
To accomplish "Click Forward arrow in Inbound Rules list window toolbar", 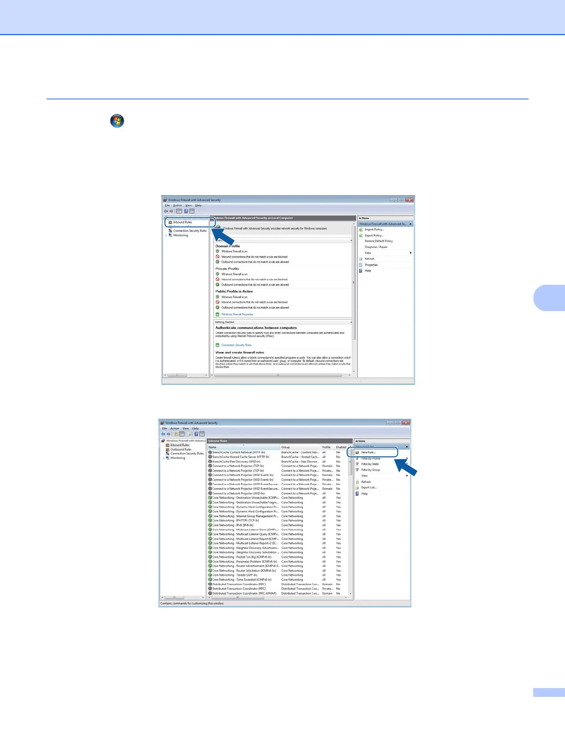I will click(168, 434).
